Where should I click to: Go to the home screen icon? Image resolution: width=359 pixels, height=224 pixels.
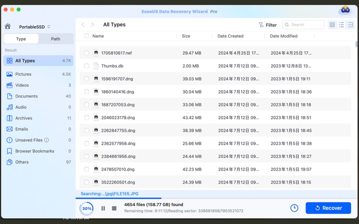tap(8, 26)
